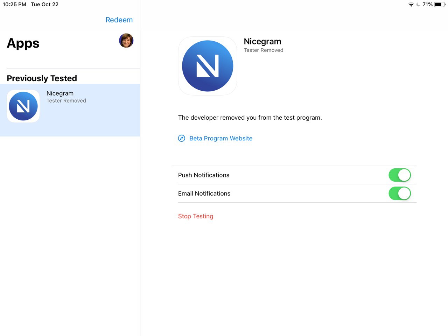Tap the Nicegram title in detail pane
Image resolution: width=448 pixels, height=336 pixels.
pyautogui.click(x=262, y=41)
